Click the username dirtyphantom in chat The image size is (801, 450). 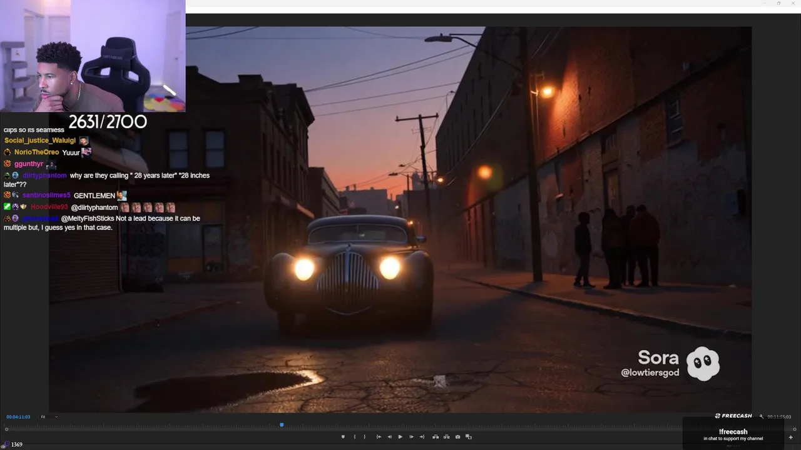pos(44,176)
